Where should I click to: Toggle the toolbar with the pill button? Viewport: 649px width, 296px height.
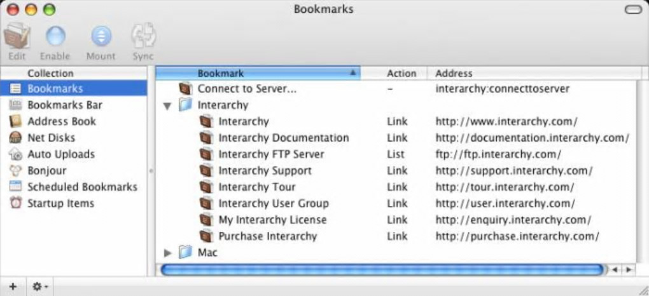coord(633,10)
